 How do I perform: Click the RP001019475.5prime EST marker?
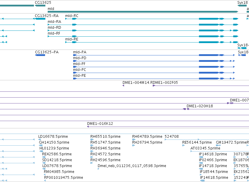pyautogui.click(x=45, y=181)
